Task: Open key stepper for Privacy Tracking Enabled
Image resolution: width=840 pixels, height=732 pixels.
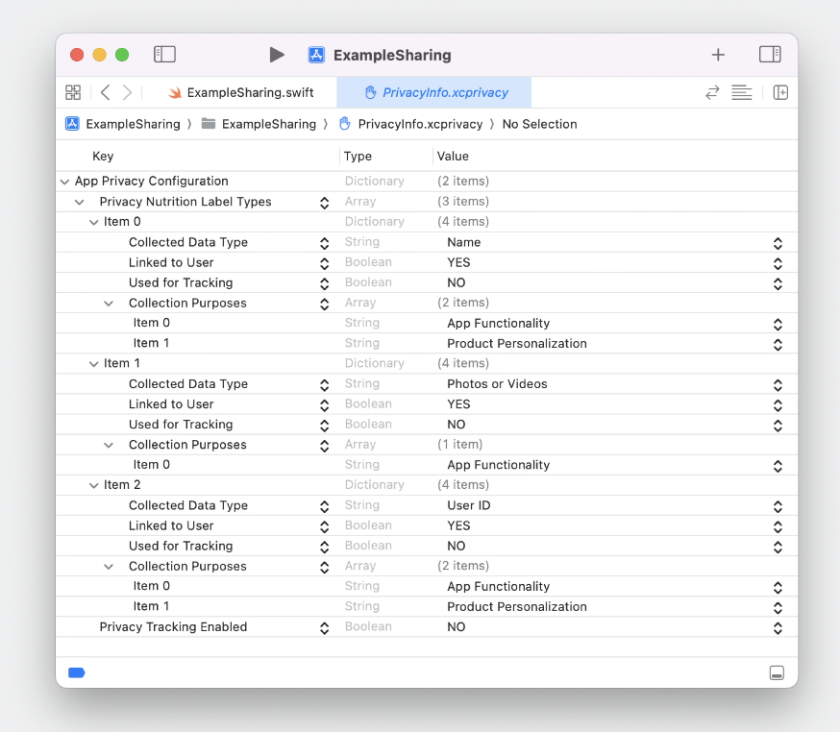Action: [x=324, y=627]
